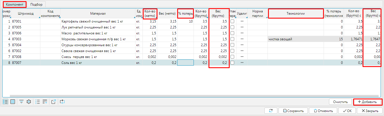Tick the packaging checkbox for Картофель row
384x116 pixels.
[232, 21]
